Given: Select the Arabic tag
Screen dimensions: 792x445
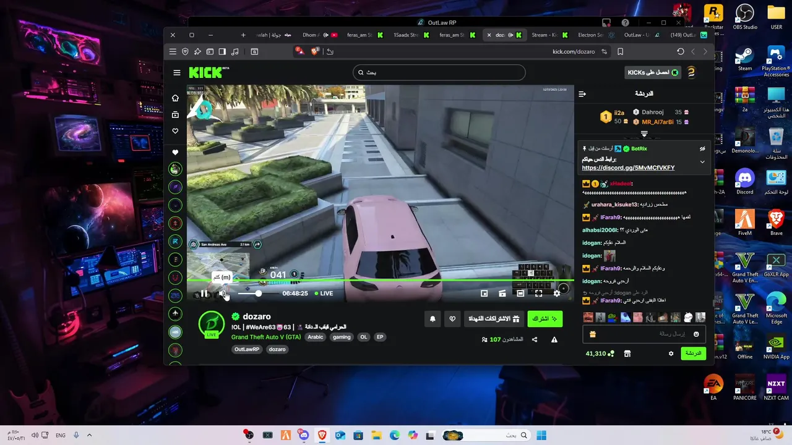Looking at the screenshot, I should click(316, 337).
